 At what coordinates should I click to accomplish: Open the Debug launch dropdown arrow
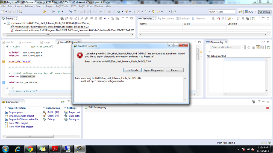[122, 12]
